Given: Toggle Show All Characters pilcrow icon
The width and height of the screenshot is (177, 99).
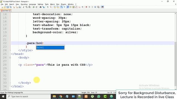Looking at the screenshot, I should (64, 7).
